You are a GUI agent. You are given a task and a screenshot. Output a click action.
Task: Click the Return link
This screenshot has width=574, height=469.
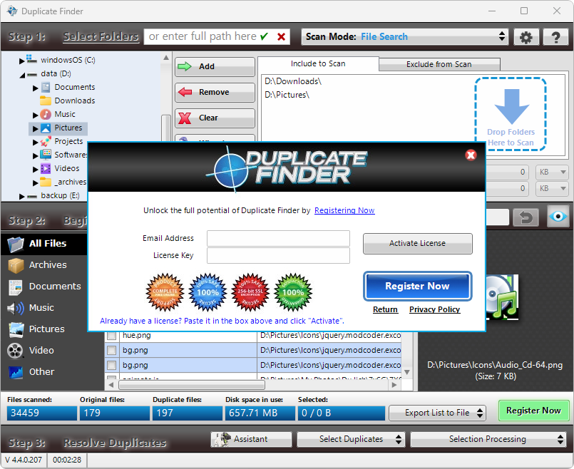click(x=385, y=309)
